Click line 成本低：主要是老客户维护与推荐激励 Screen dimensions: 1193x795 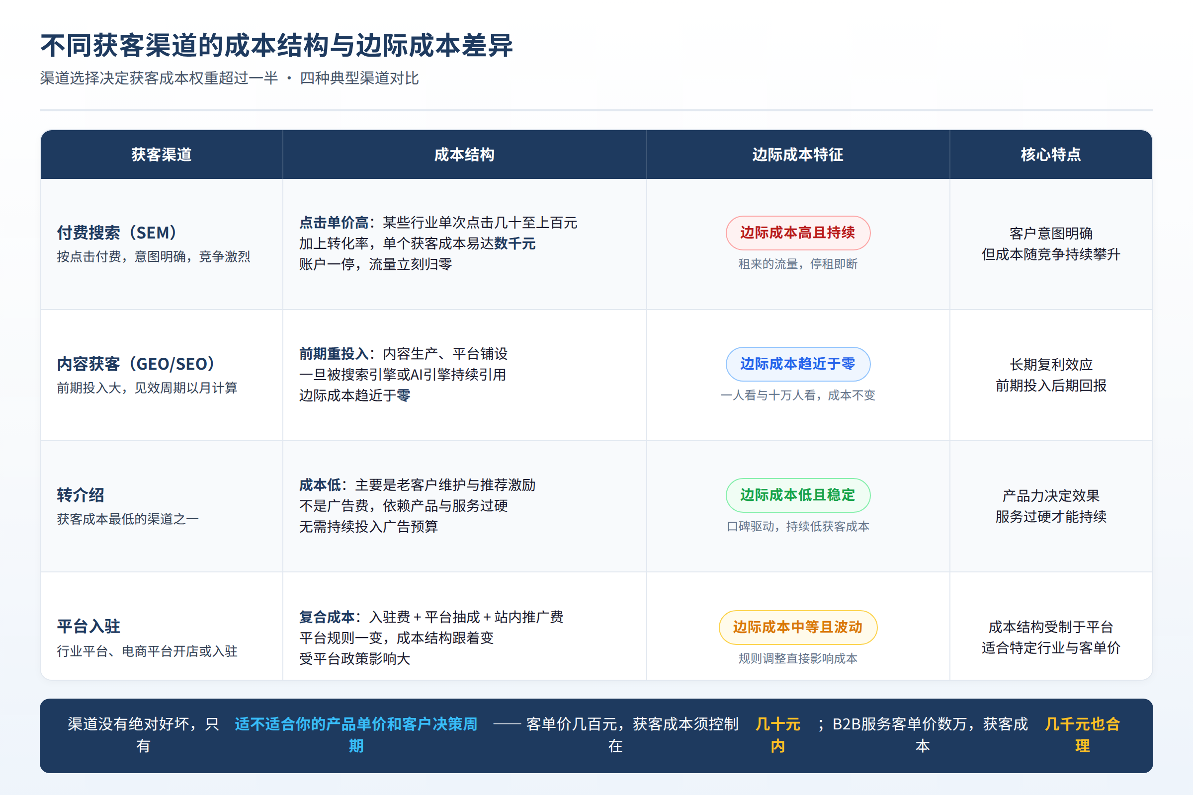click(417, 485)
